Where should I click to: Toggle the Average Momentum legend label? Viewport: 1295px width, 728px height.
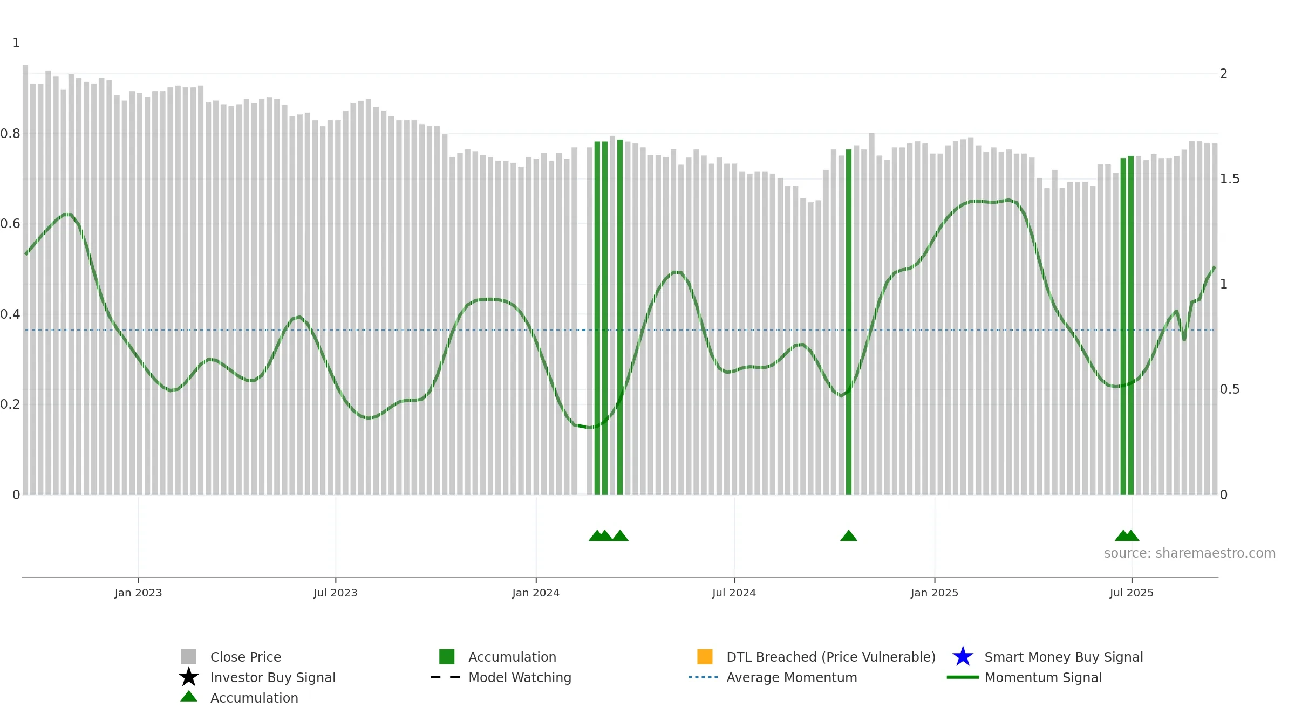[792, 677]
